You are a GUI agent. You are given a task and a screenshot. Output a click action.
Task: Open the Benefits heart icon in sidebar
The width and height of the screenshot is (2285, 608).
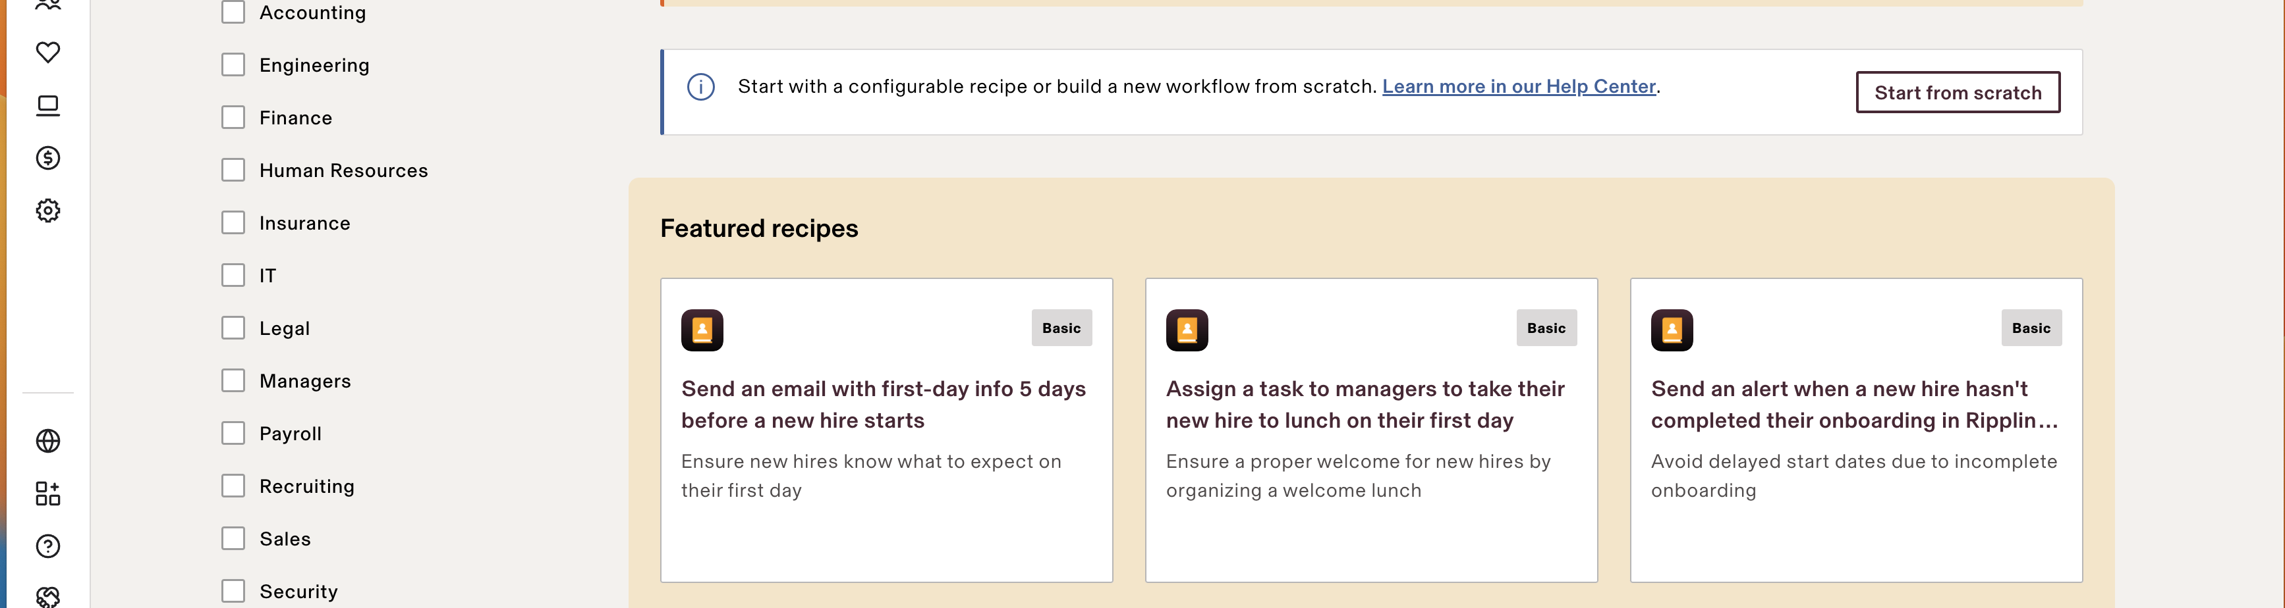48,51
